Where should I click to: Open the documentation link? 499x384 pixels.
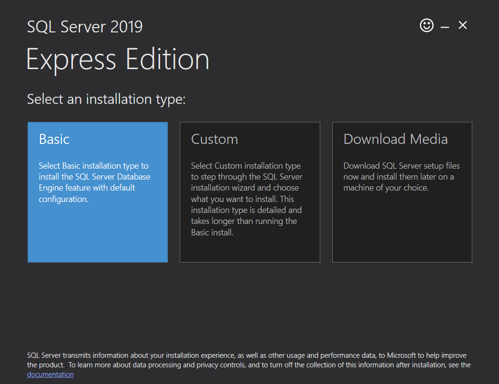tap(51, 374)
